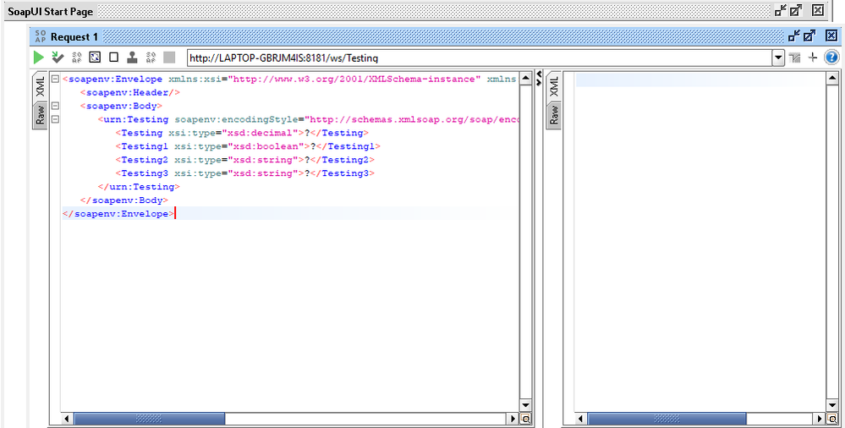The height and width of the screenshot is (428, 845).
Task: Add this request to a TestCase
Action: pos(57,58)
